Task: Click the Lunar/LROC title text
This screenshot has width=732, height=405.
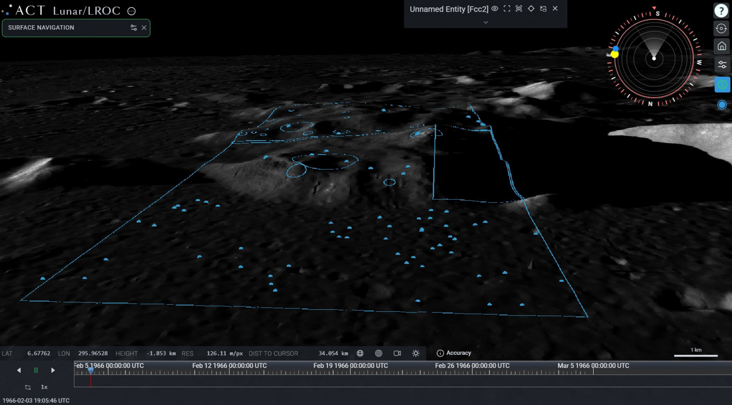Action: (87, 11)
